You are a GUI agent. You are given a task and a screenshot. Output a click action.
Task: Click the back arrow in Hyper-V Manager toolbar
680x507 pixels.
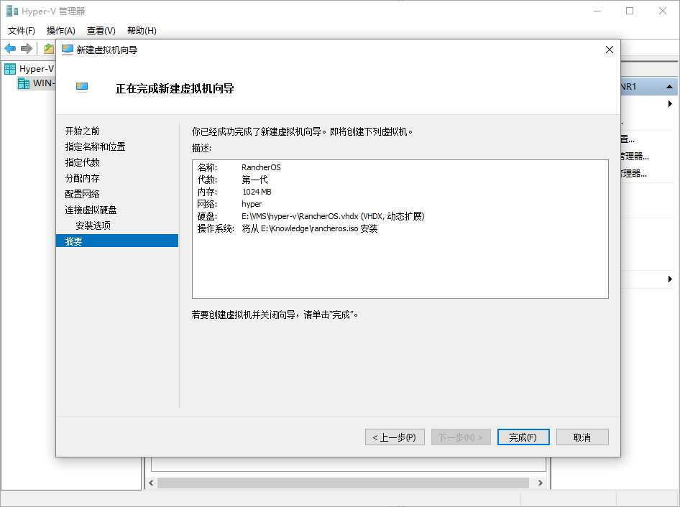(10, 49)
